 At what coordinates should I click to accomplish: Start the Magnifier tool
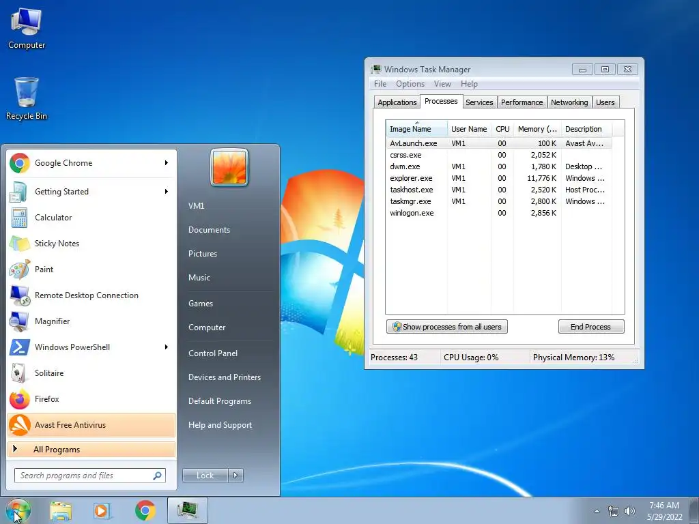(x=91, y=321)
